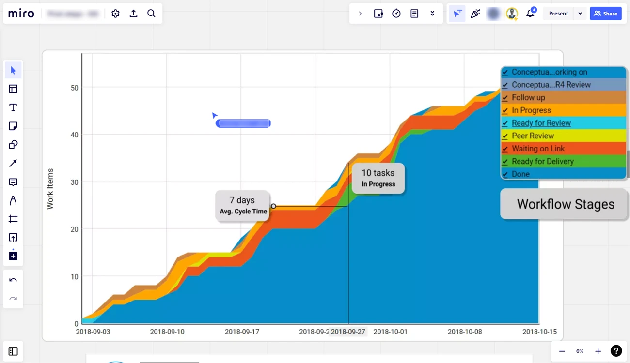Viewport: 630px width, 363px height.
Task: Expand more apps double chevron
Action: point(432,14)
